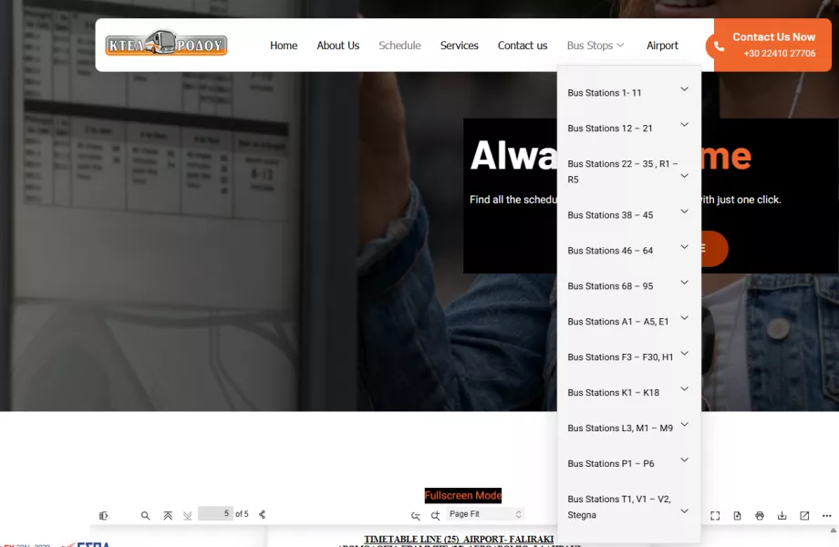839x547 pixels.
Task: Open more PDF tools menu
Action: tap(826, 516)
